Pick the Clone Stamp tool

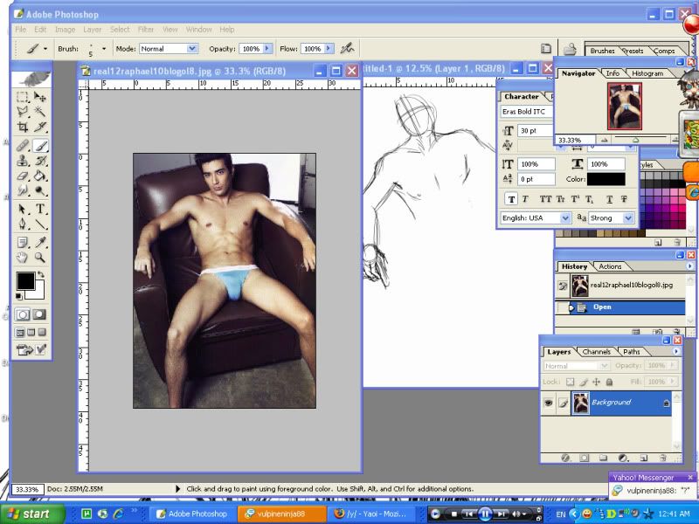pyautogui.click(x=24, y=161)
